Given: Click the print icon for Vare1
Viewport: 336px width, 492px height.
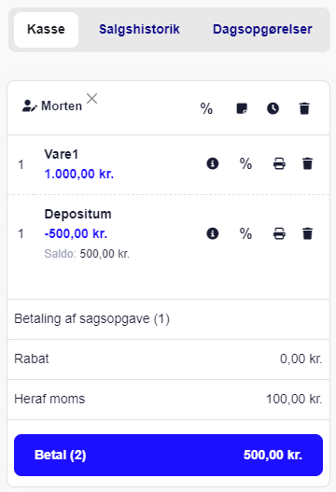Looking at the screenshot, I should (279, 163).
